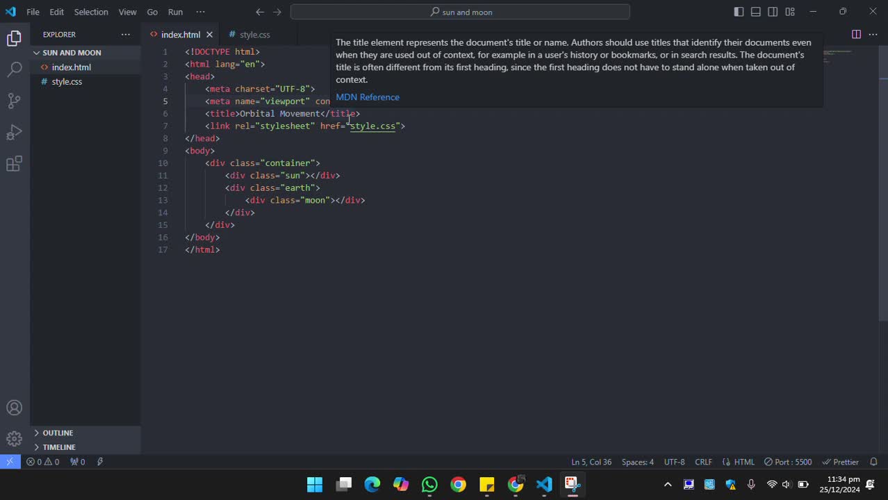This screenshot has height=500, width=888.
Task: Switch to the style.css tab
Action: (x=254, y=35)
